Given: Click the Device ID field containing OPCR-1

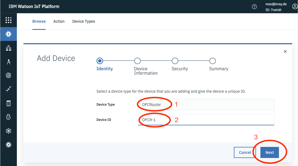Looking at the screenshot, I should (206, 120).
